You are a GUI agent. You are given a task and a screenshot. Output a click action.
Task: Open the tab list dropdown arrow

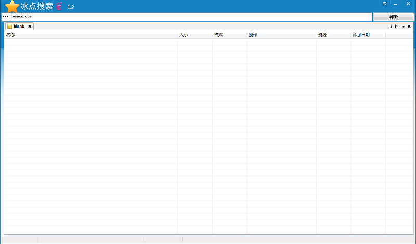[x=404, y=26]
